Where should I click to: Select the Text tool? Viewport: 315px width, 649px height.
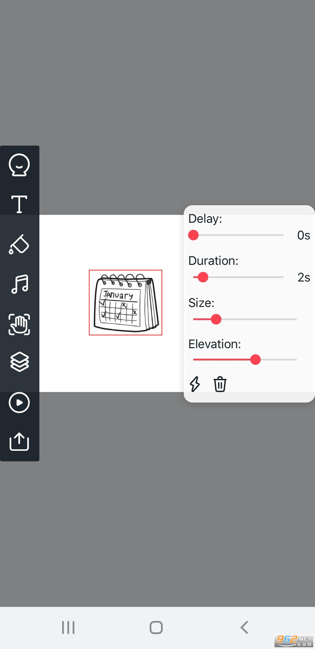tap(19, 204)
